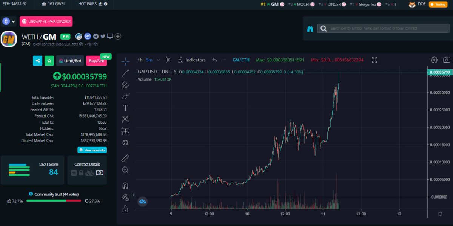Viewport: 453px width, 226px height.
Task: Select the brush drawing tool
Action: click(125, 96)
